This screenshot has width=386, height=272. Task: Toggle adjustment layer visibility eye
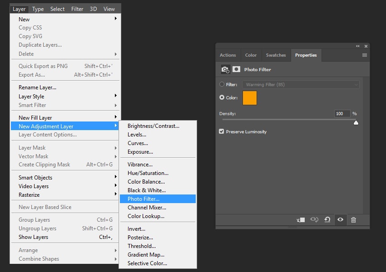point(340,219)
